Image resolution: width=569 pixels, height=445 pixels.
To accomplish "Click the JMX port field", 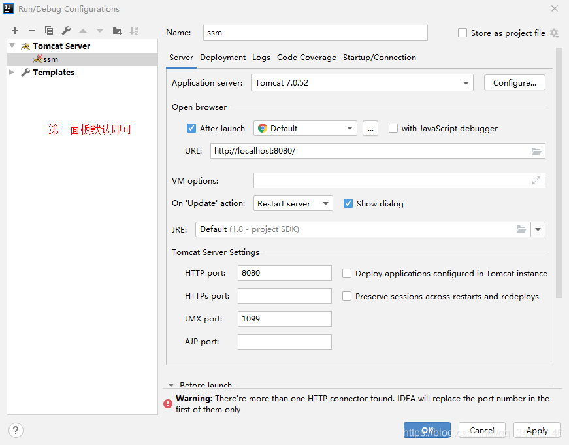I will tap(285, 319).
